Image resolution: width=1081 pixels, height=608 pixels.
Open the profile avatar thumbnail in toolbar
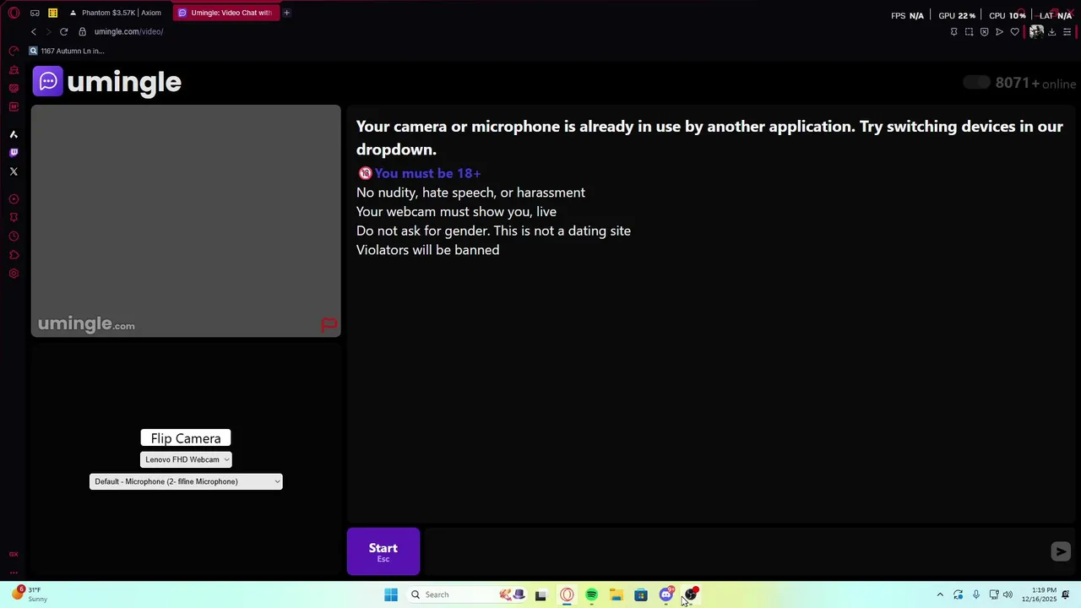coord(1036,32)
